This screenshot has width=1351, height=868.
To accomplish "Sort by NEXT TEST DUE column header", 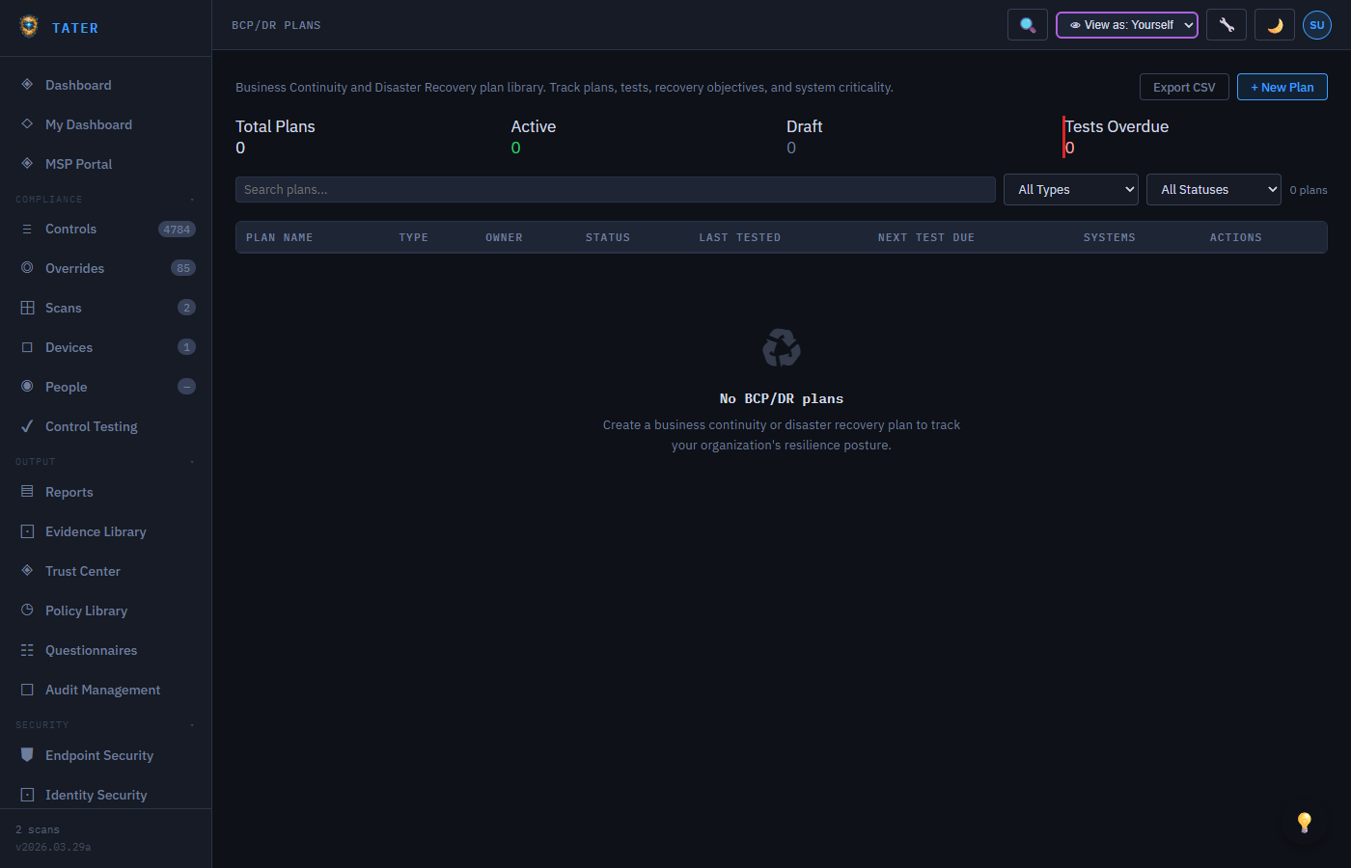I will (x=926, y=237).
